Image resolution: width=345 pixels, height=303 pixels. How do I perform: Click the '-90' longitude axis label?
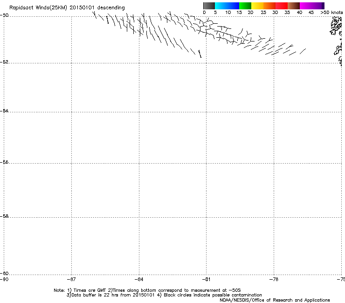click(4, 279)
